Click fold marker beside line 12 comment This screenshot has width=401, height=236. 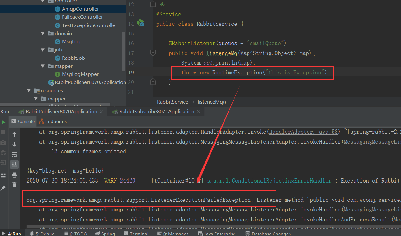pyautogui.click(x=153, y=4)
